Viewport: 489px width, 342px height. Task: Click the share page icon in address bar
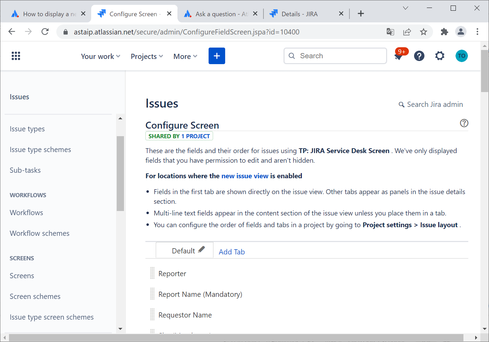(407, 32)
